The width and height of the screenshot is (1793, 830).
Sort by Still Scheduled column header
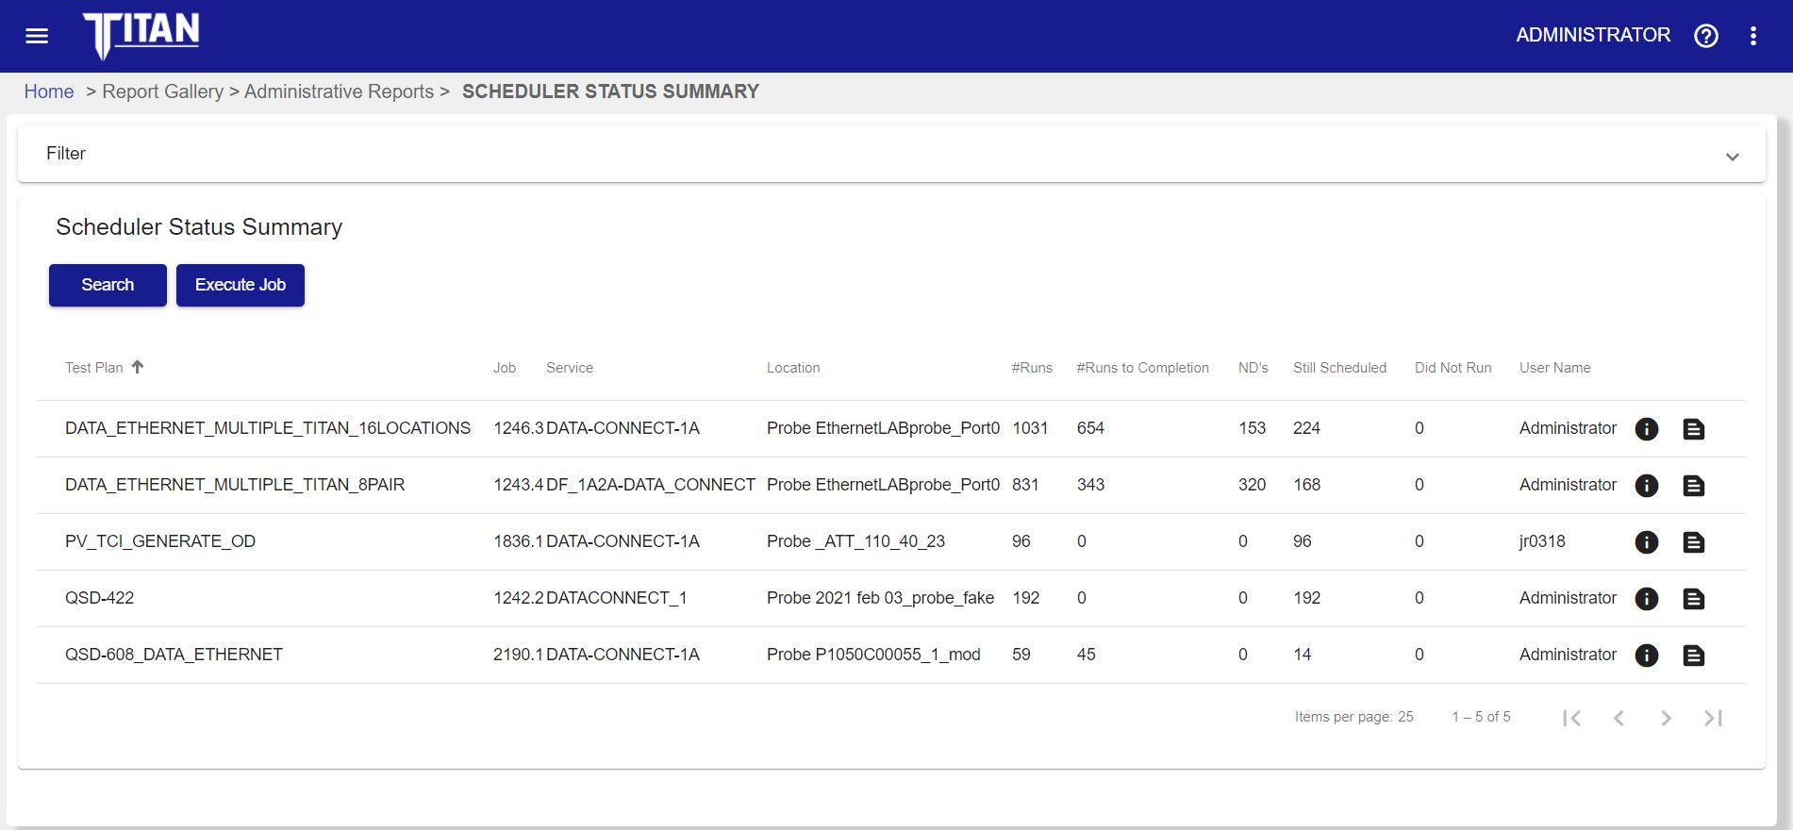(x=1339, y=368)
